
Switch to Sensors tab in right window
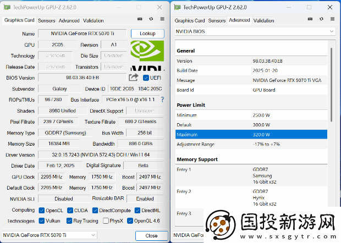point(217,21)
